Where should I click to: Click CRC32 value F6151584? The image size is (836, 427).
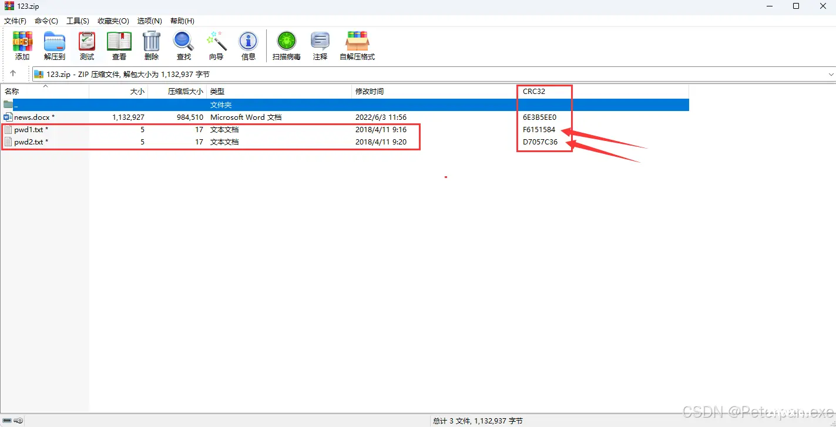click(x=539, y=129)
